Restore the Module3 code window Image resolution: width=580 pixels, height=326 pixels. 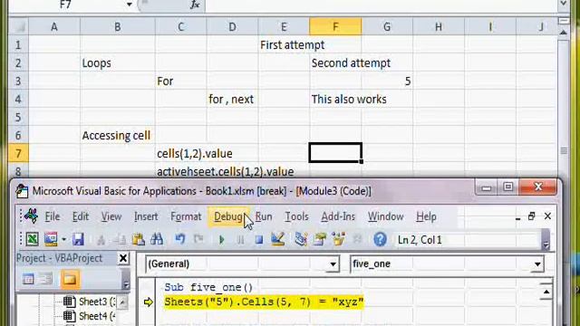click(532, 216)
